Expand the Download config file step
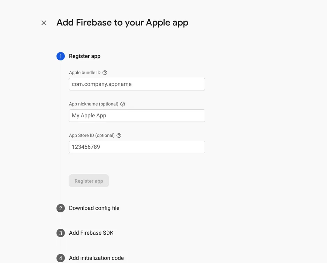This screenshot has width=327, height=263. click(94, 208)
